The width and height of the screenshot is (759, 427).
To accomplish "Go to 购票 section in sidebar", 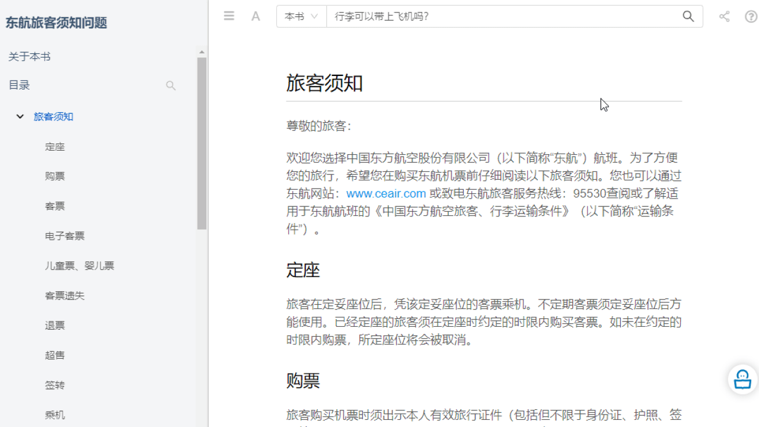I will click(55, 176).
